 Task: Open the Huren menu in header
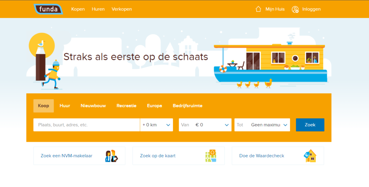point(98,9)
